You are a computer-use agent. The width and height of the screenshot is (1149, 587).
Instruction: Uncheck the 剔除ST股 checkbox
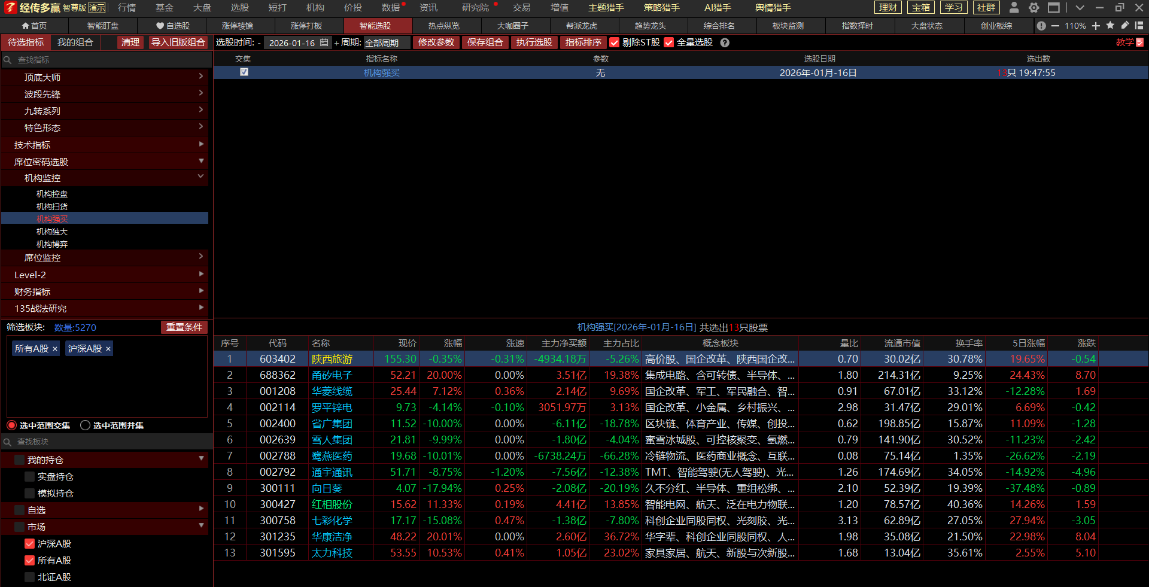pos(615,42)
